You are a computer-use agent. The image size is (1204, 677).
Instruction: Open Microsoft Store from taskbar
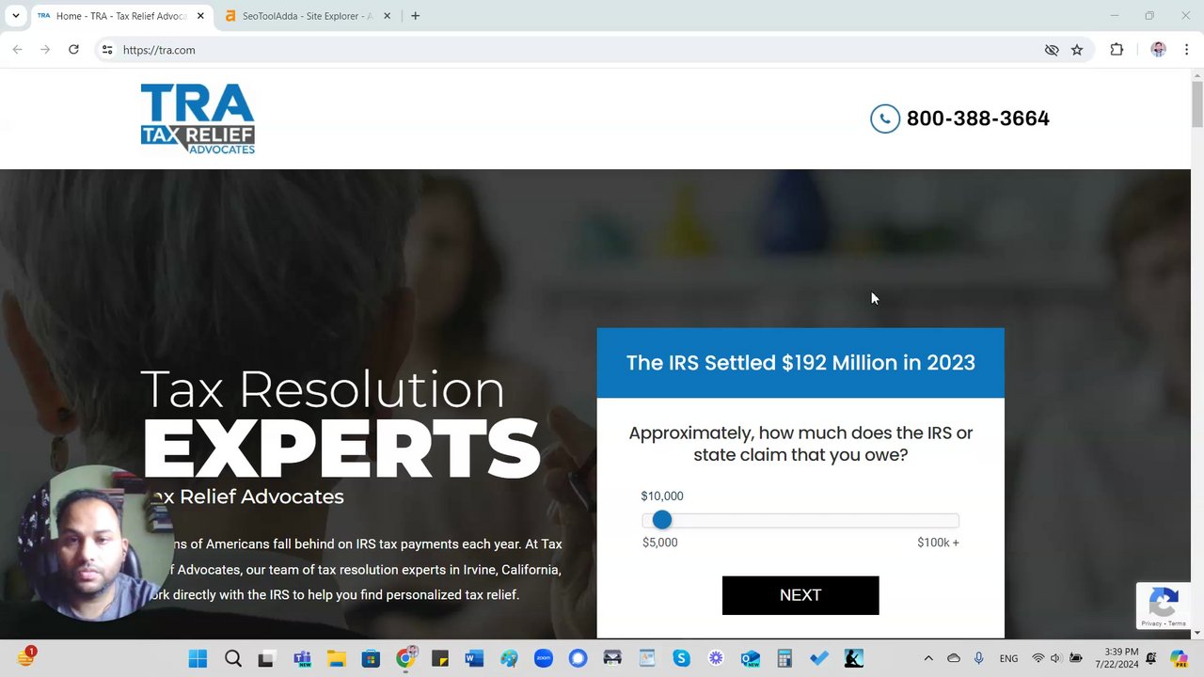pos(371,658)
